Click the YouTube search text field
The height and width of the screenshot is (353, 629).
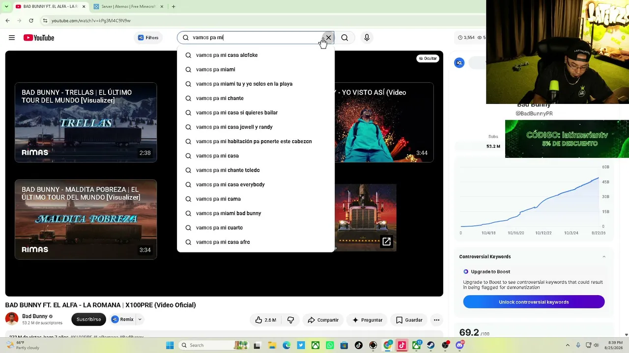(x=256, y=38)
